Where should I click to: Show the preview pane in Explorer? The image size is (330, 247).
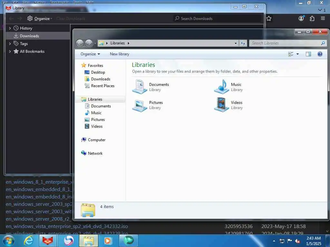(x=308, y=54)
